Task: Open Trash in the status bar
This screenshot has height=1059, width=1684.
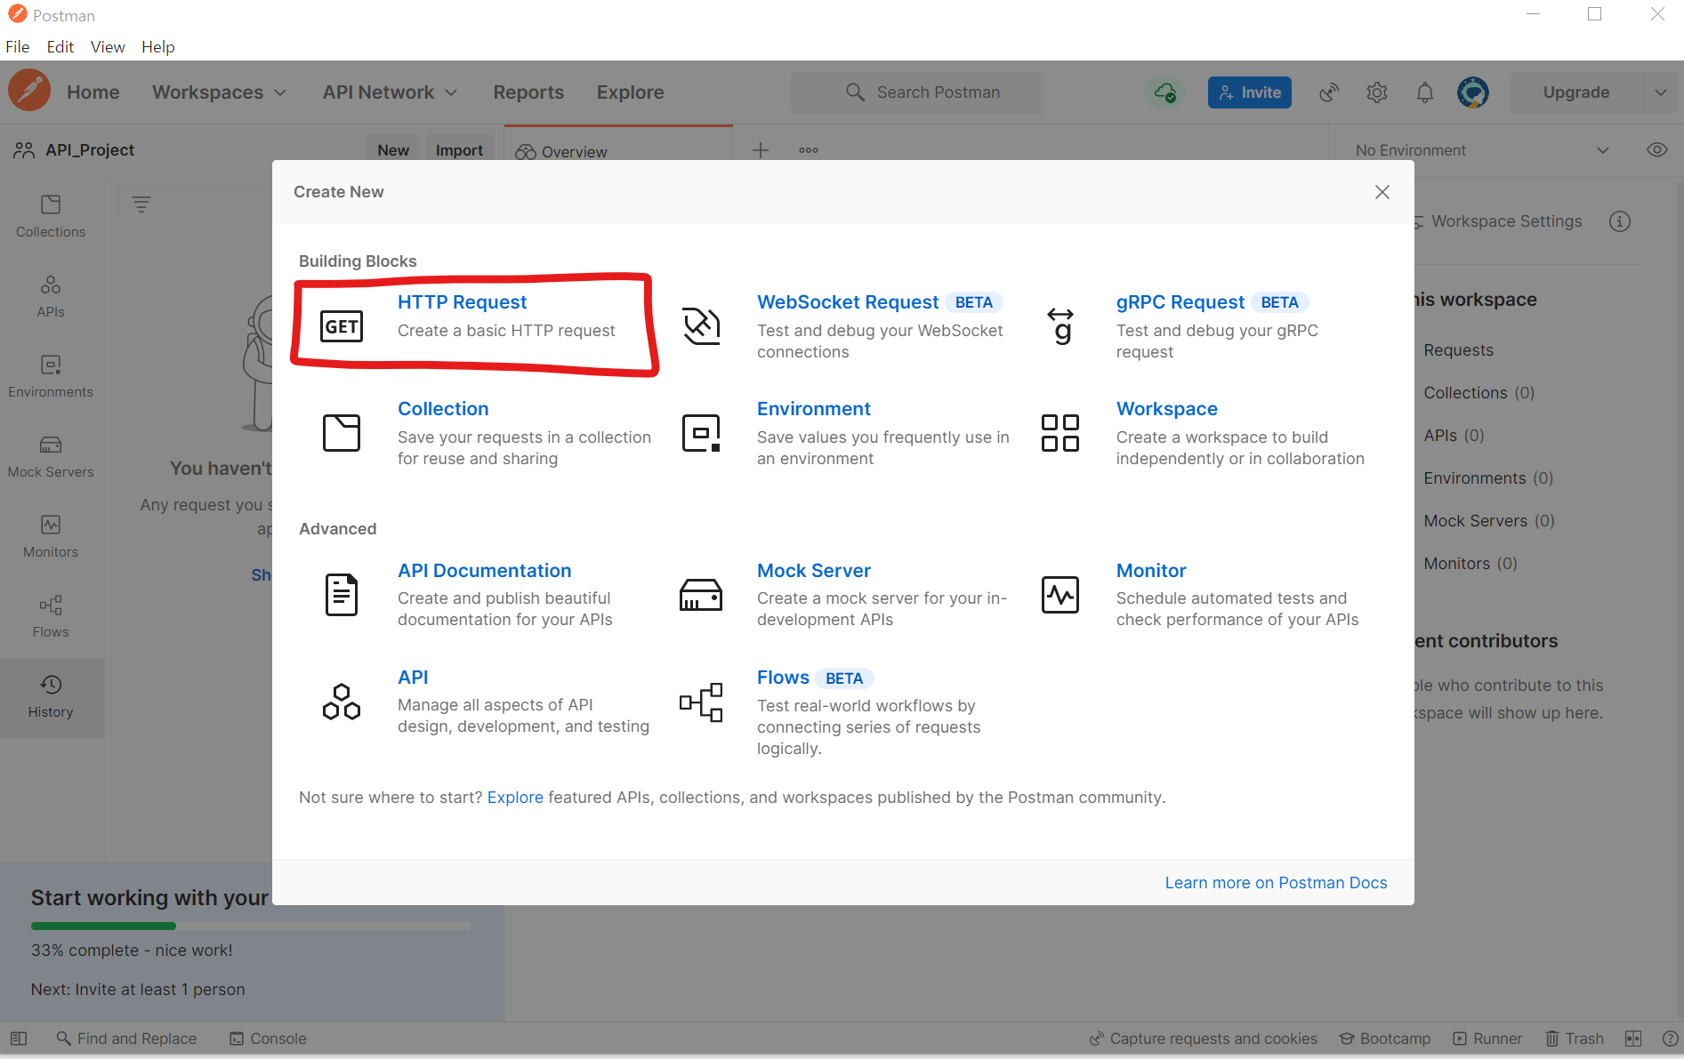Action: coord(1574,1039)
